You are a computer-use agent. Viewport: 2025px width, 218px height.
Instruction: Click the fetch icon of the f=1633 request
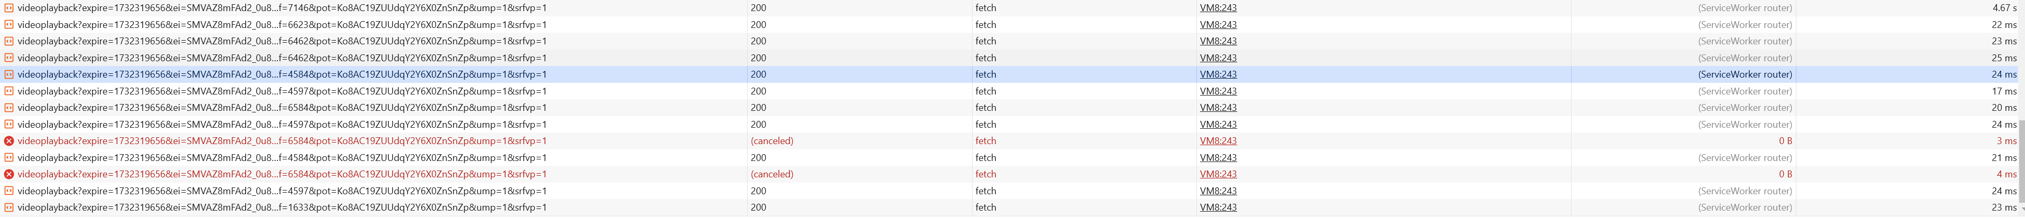tap(10, 208)
